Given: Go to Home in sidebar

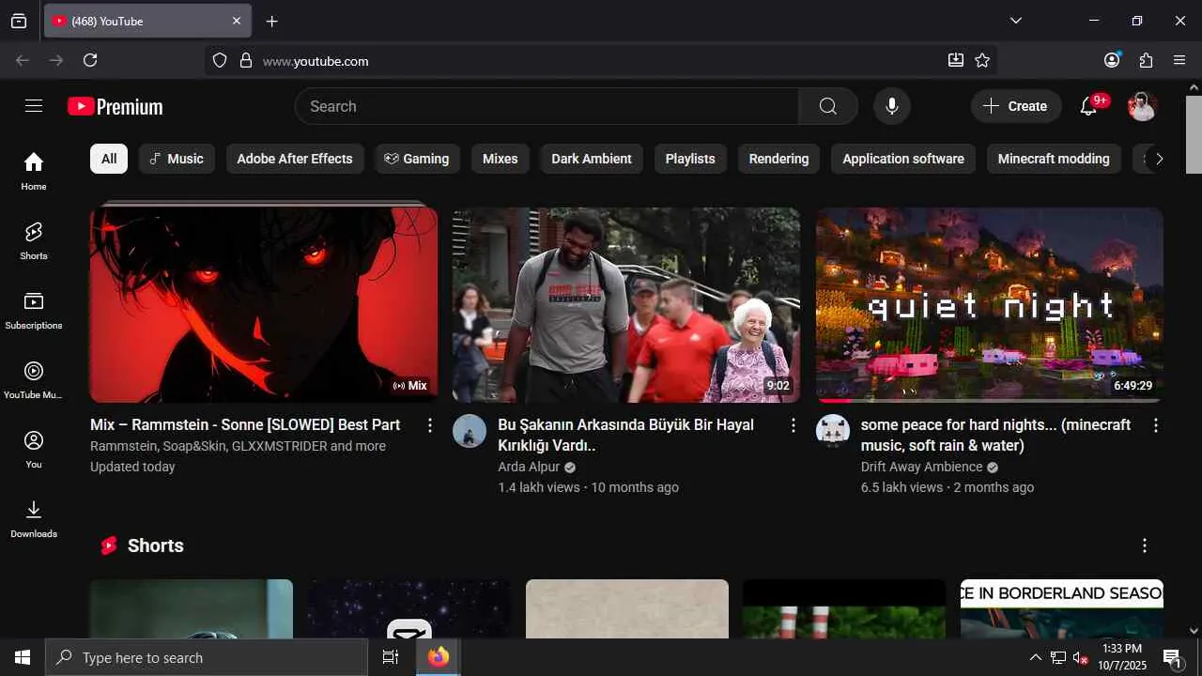Looking at the screenshot, I should (x=34, y=171).
